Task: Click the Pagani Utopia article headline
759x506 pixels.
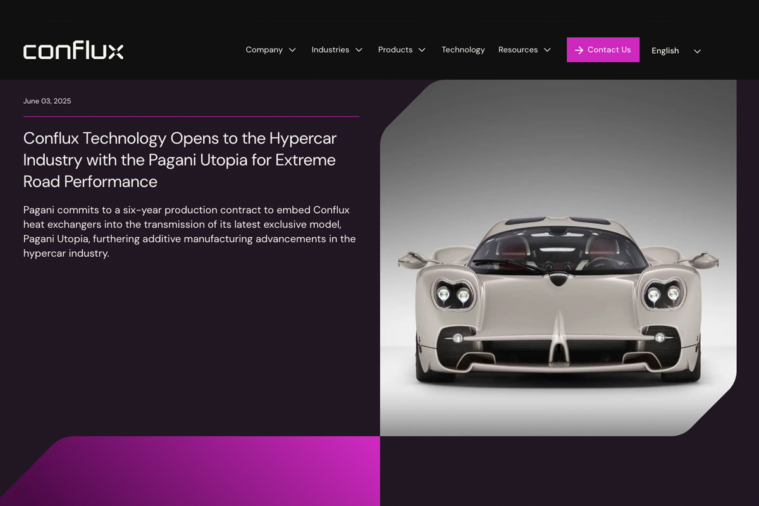Action: 180,160
